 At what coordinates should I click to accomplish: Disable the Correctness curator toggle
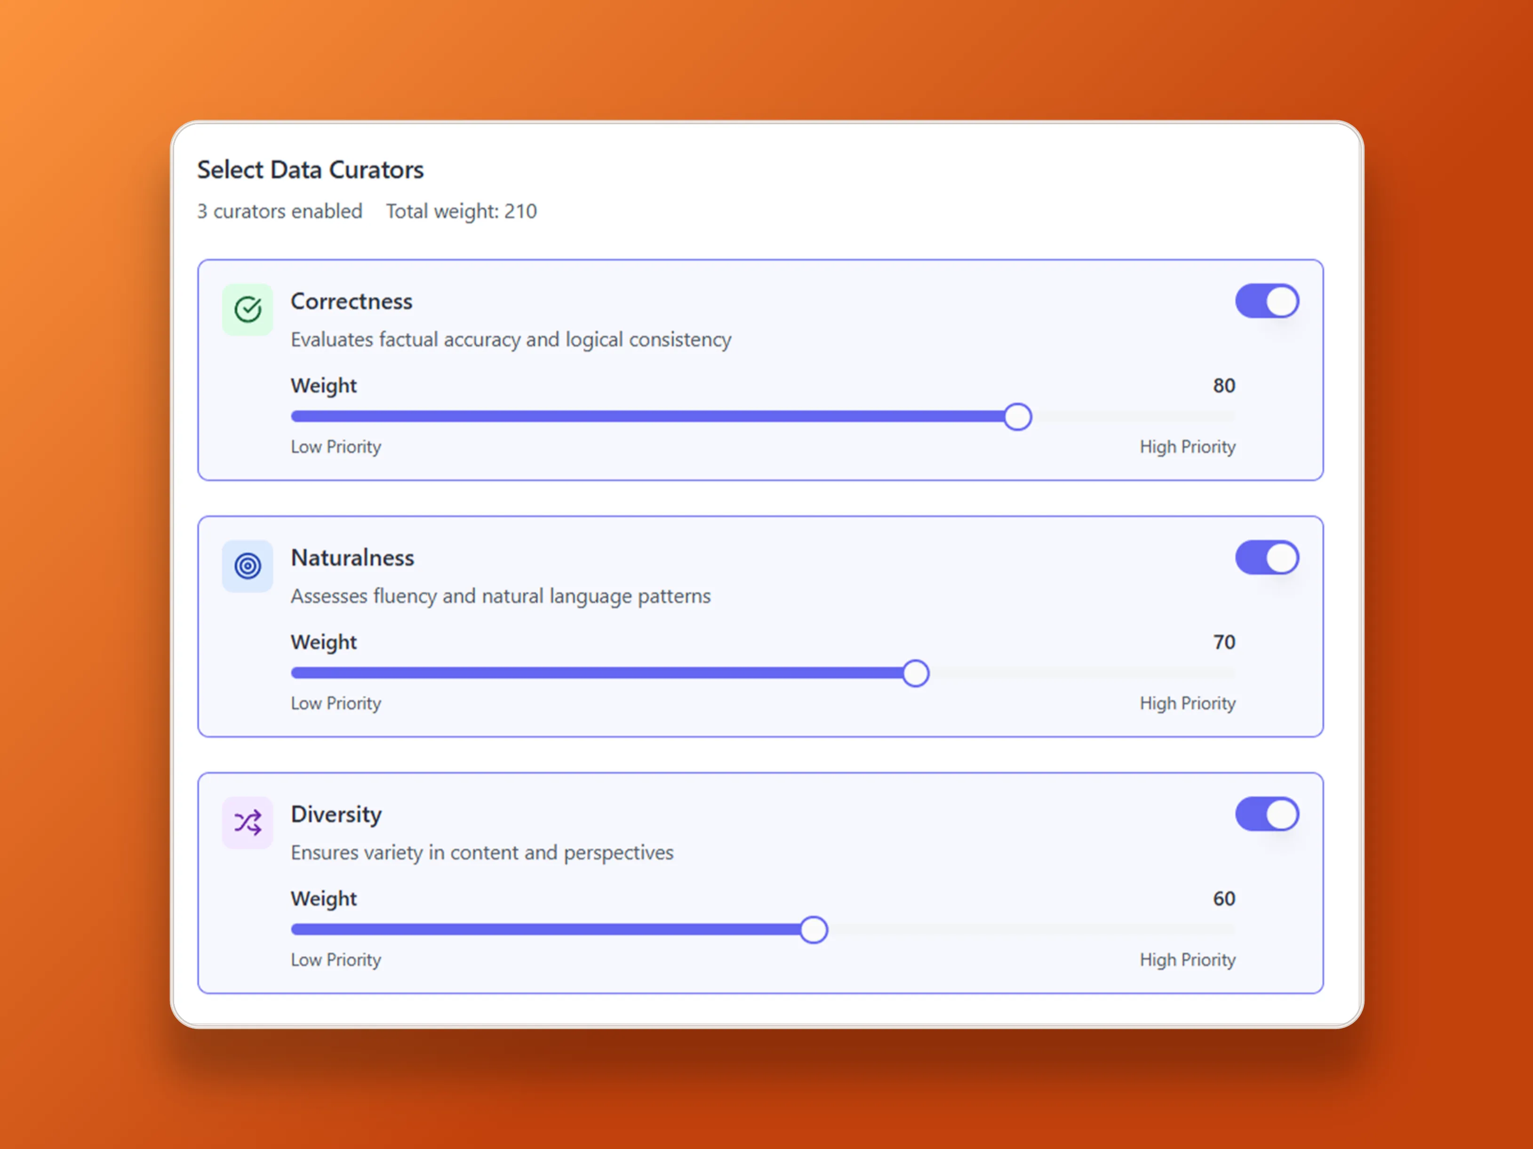[x=1267, y=302]
